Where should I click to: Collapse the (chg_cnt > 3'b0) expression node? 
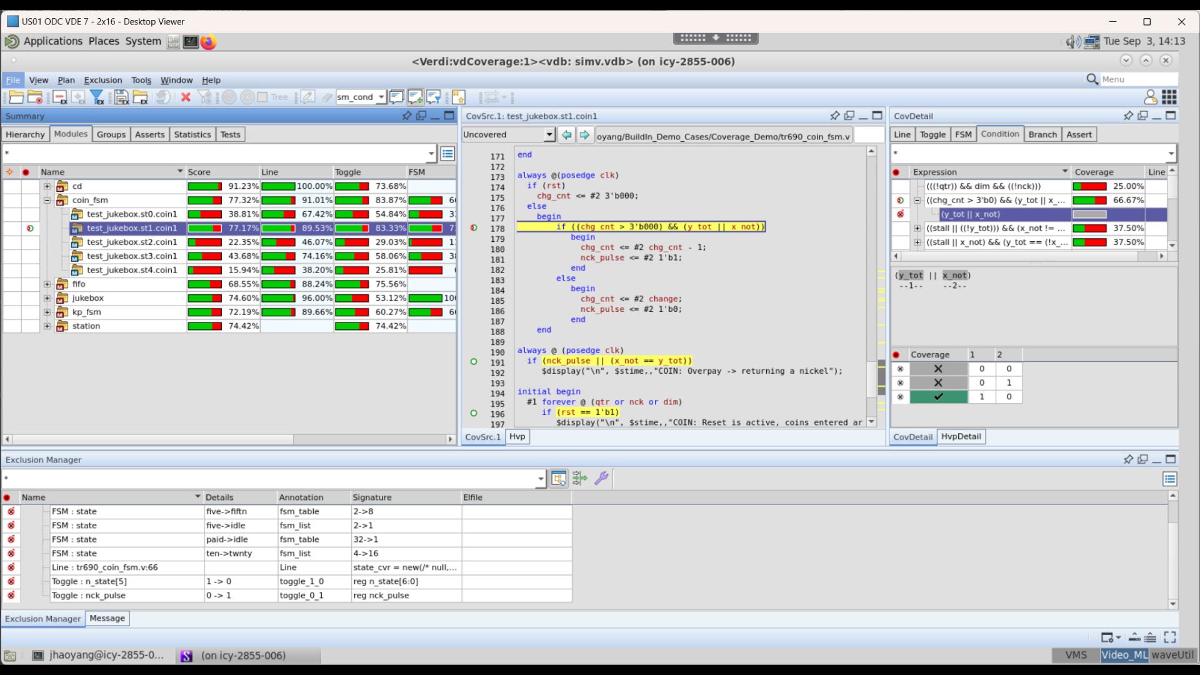pyautogui.click(x=917, y=201)
